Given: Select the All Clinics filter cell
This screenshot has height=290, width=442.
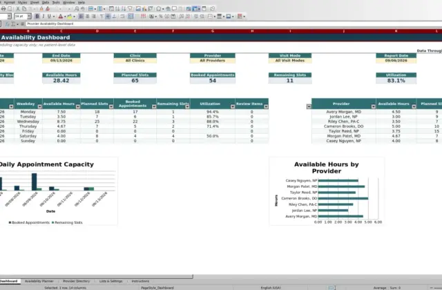Looking at the screenshot, I should point(135,61).
